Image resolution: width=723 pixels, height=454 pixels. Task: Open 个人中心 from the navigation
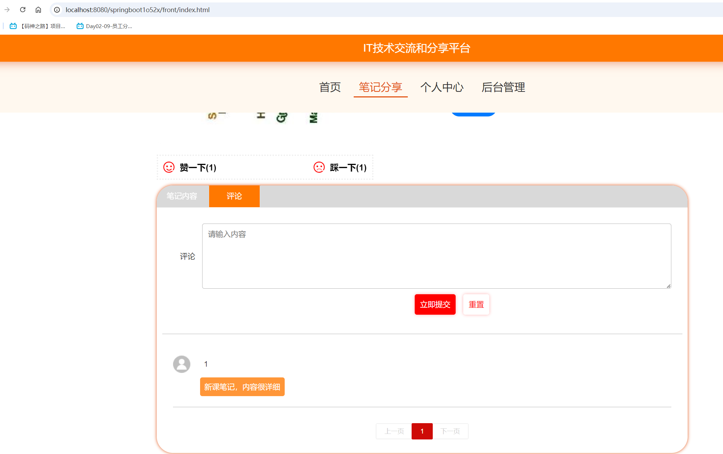pyautogui.click(x=442, y=88)
